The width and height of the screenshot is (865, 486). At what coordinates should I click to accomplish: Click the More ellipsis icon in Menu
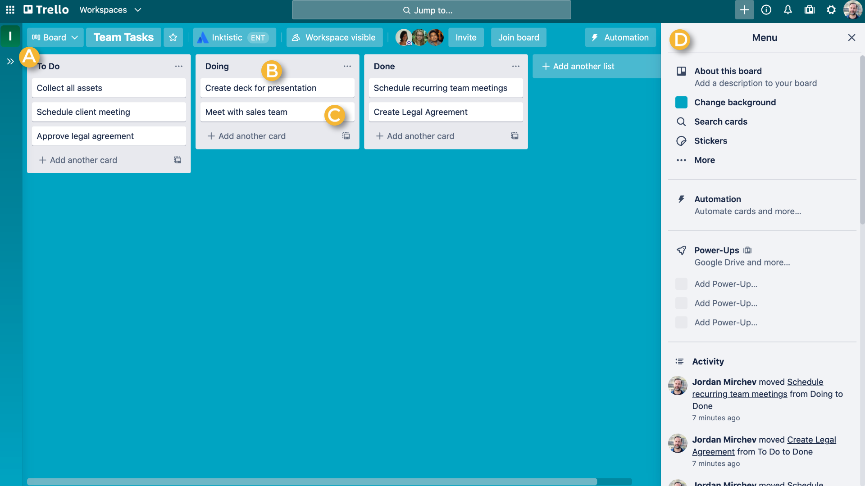point(682,160)
